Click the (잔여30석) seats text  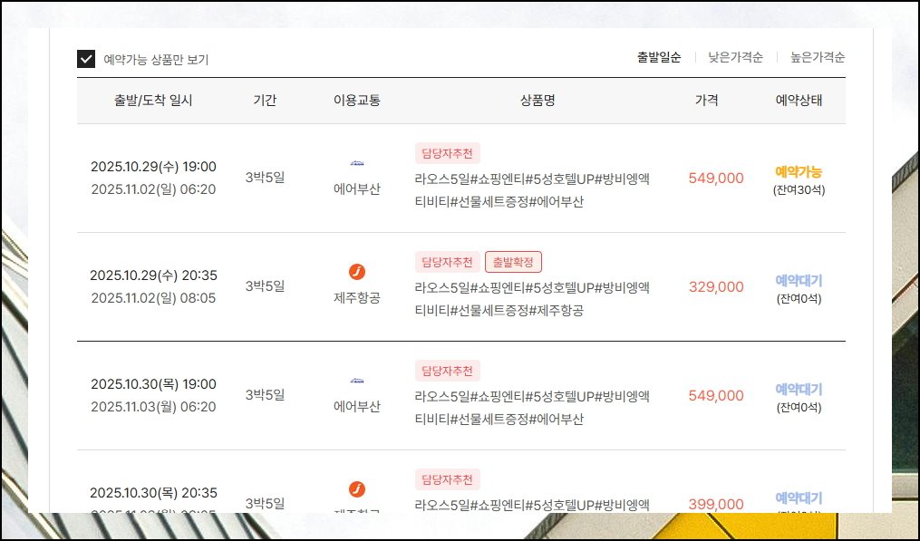(x=799, y=190)
